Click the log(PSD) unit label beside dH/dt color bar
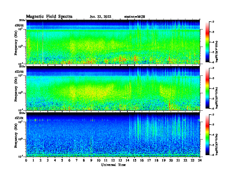 tap(217, 51)
